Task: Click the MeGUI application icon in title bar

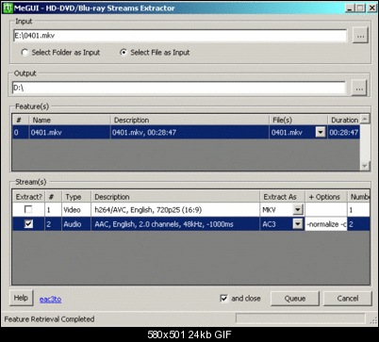Action: point(8,8)
